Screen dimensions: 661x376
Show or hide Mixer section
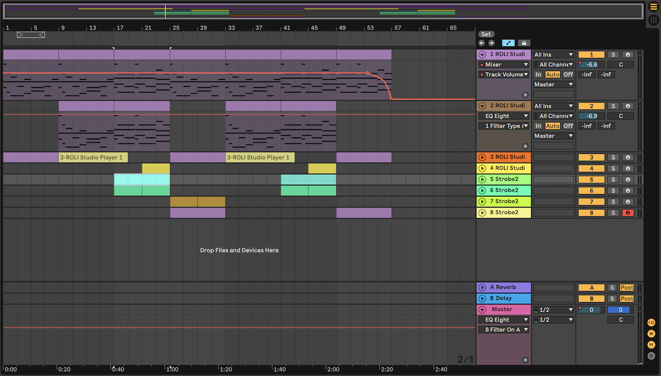pos(651,345)
